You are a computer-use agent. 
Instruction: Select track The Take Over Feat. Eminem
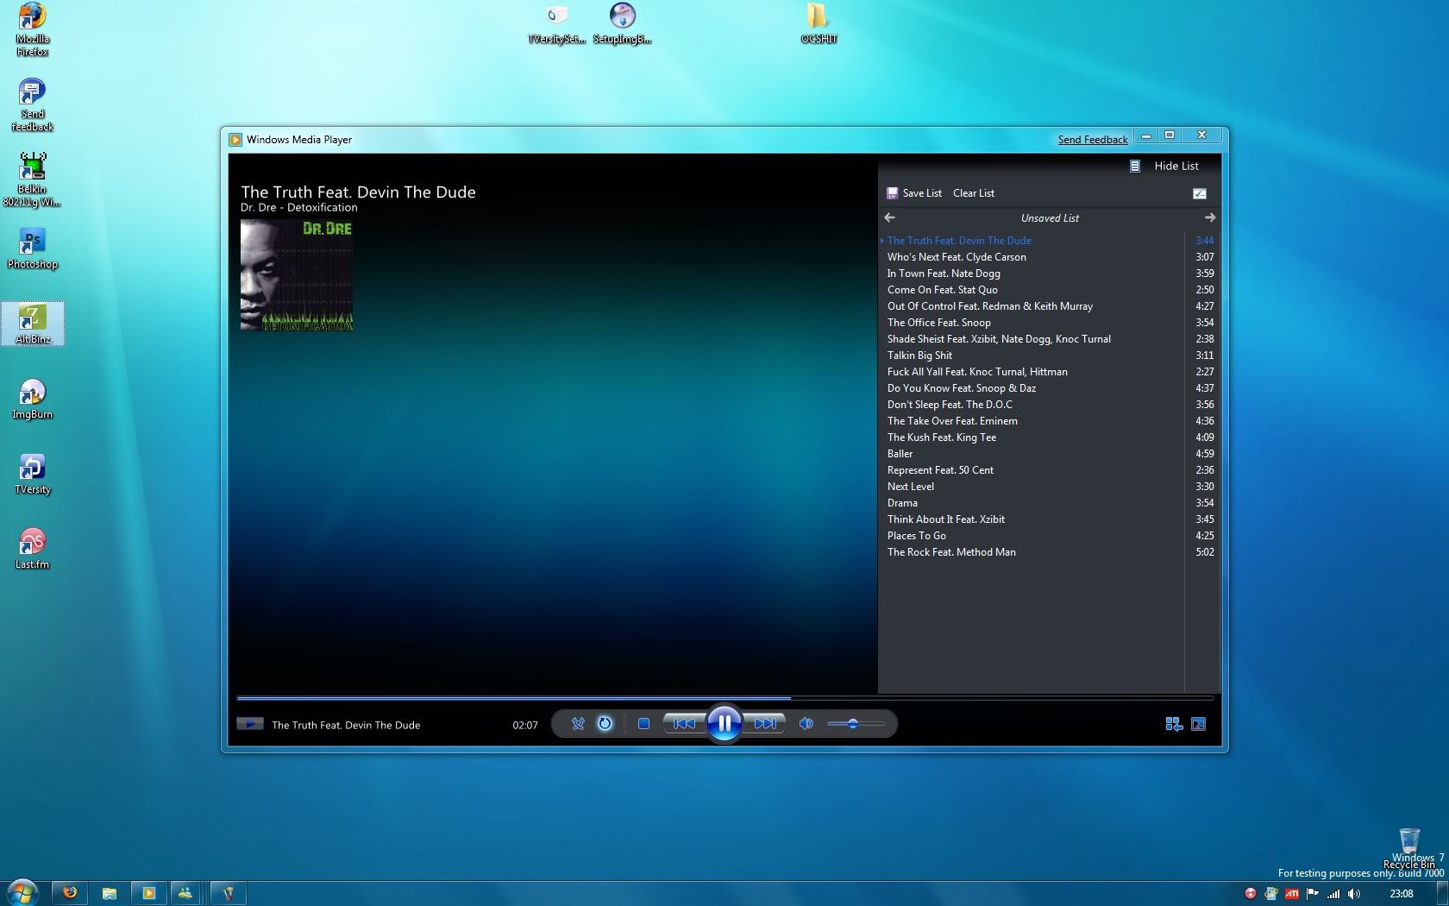(x=1049, y=421)
